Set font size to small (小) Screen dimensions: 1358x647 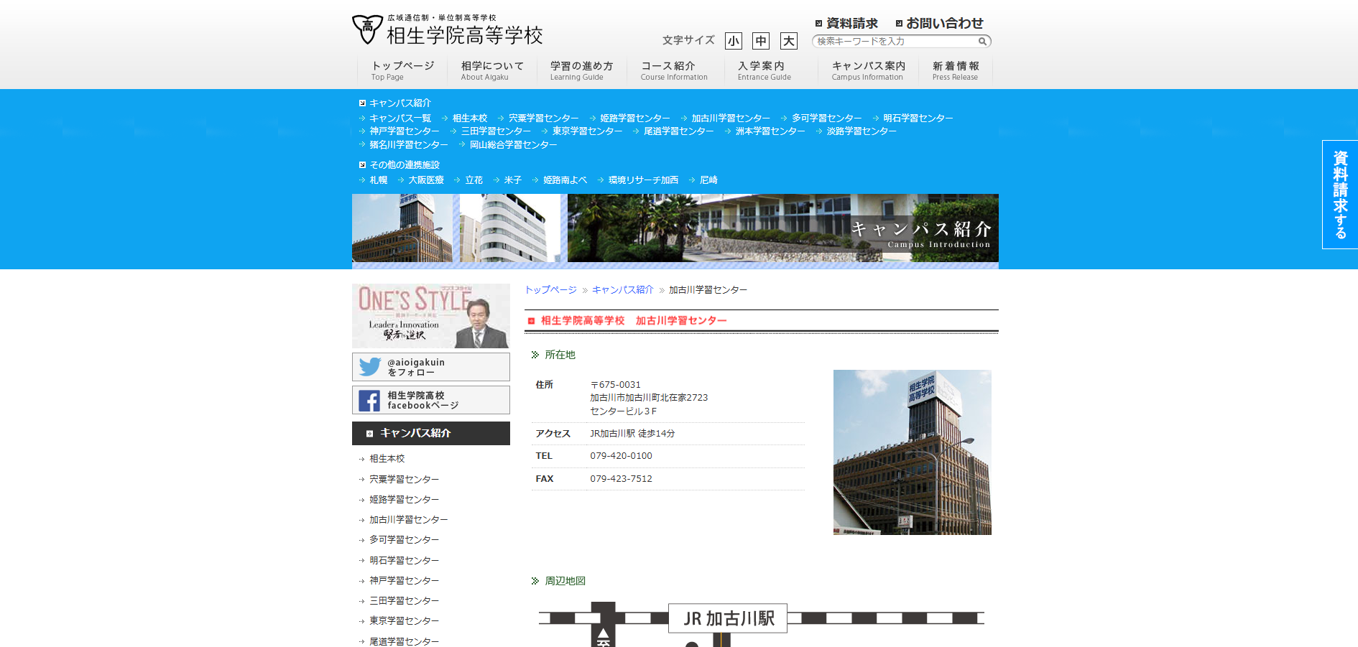click(733, 41)
